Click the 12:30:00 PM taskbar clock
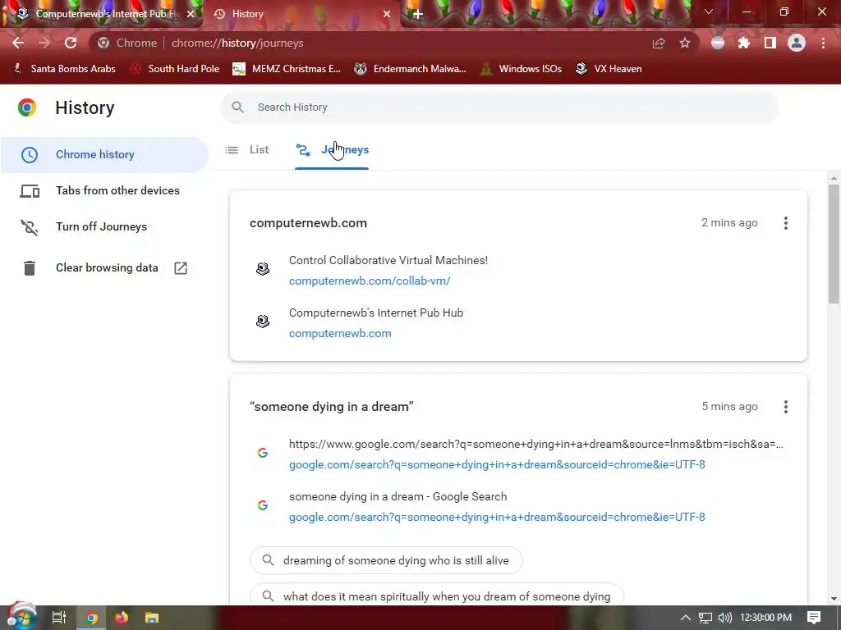 click(766, 618)
